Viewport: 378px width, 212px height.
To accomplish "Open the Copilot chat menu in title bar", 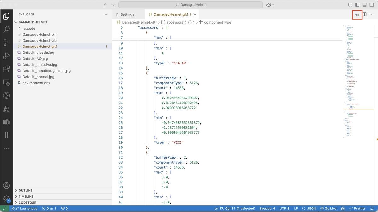I will tap(270, 5).
